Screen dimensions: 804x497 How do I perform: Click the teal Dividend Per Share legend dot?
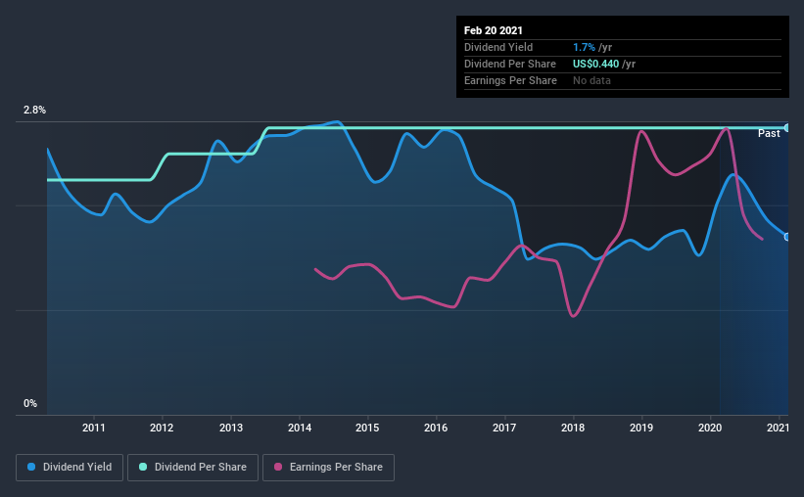tap(143, 467)
